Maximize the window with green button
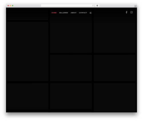This screenshot has width=143, height=121. (x=13, y=6)
